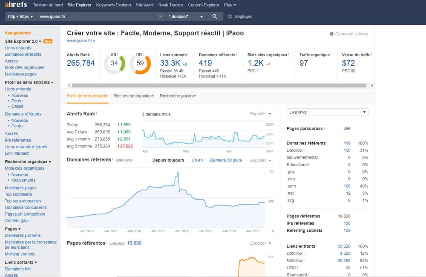This screenshot has height=277, width=426.
Task: Select the "Derniers 30 jours" range
Action: [x=225, y=159]
